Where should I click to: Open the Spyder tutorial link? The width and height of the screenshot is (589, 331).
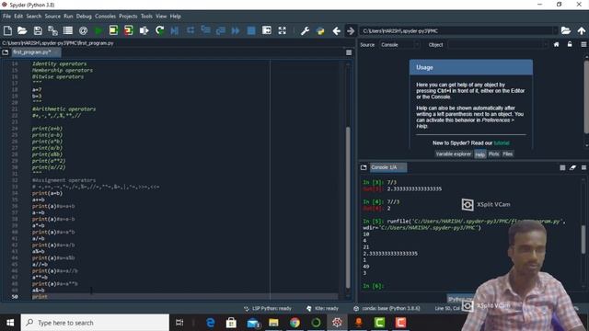pyautogui.click(x=502, y=143)
